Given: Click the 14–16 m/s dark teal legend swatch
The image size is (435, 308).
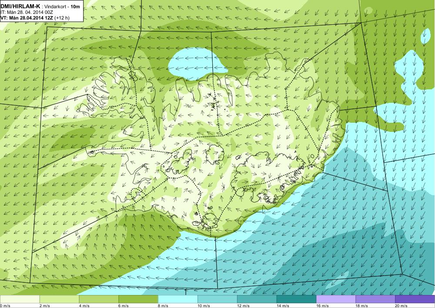Looking at the screenshot, I should click(x=296, y=299).
